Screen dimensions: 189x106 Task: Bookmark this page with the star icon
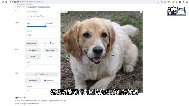169,2
